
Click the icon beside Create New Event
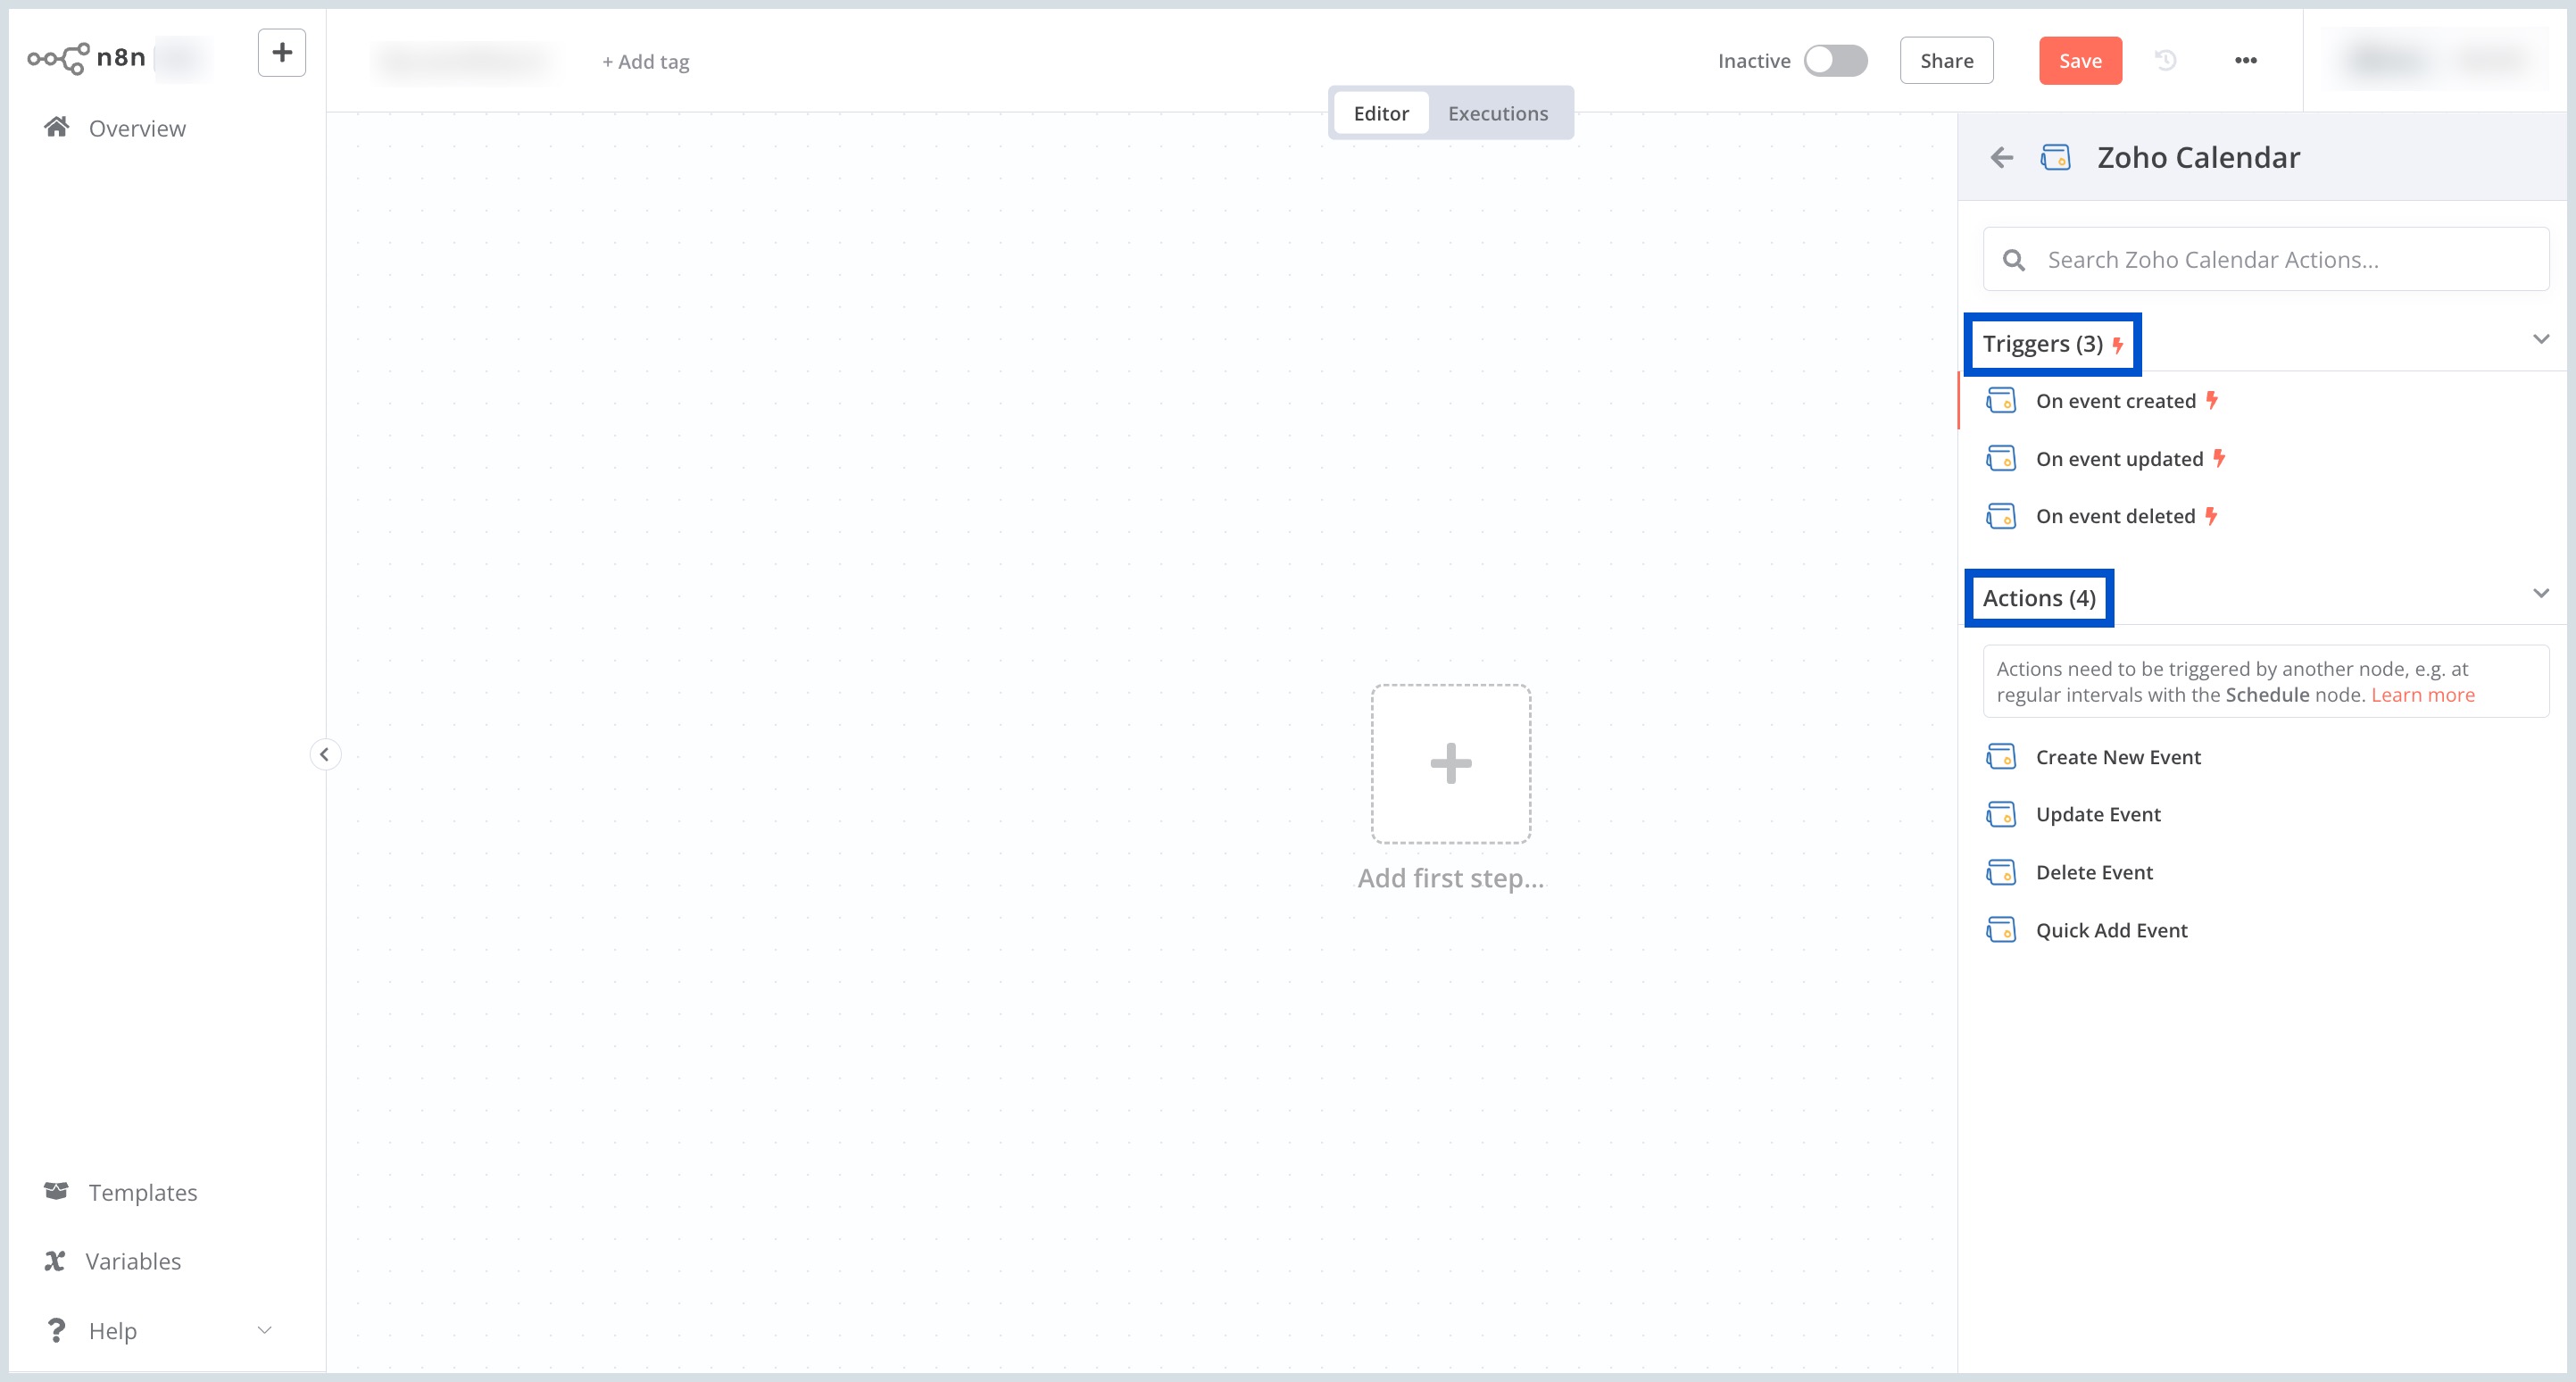pos(2001,757)
